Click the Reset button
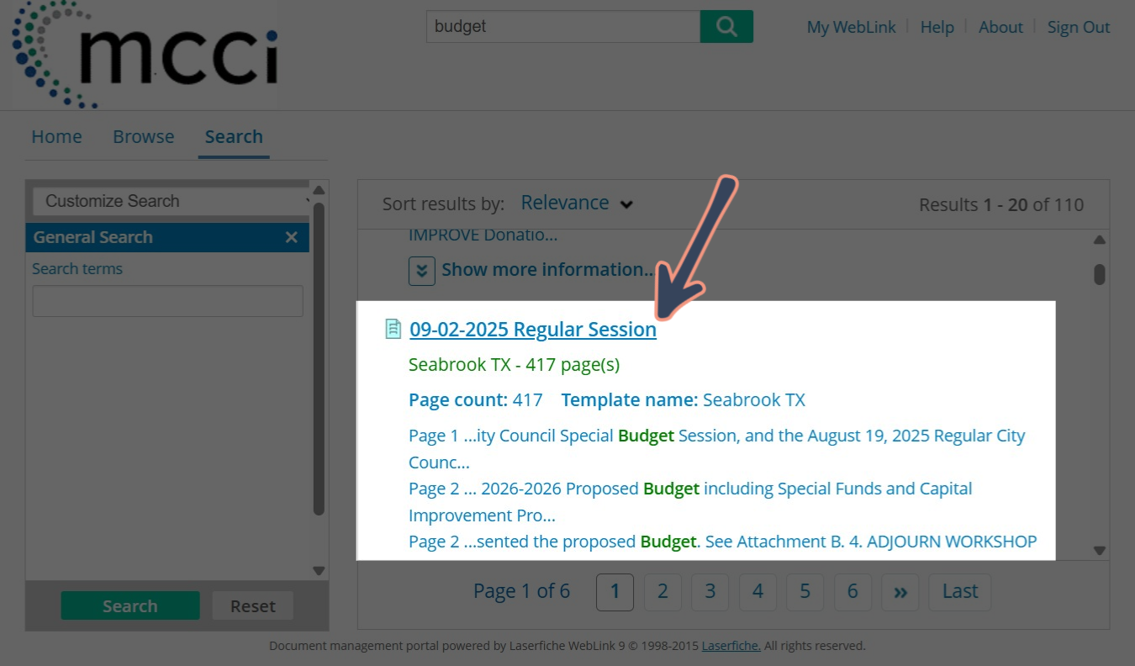This screenshot has width=1135, height=666. coord(252,606)
